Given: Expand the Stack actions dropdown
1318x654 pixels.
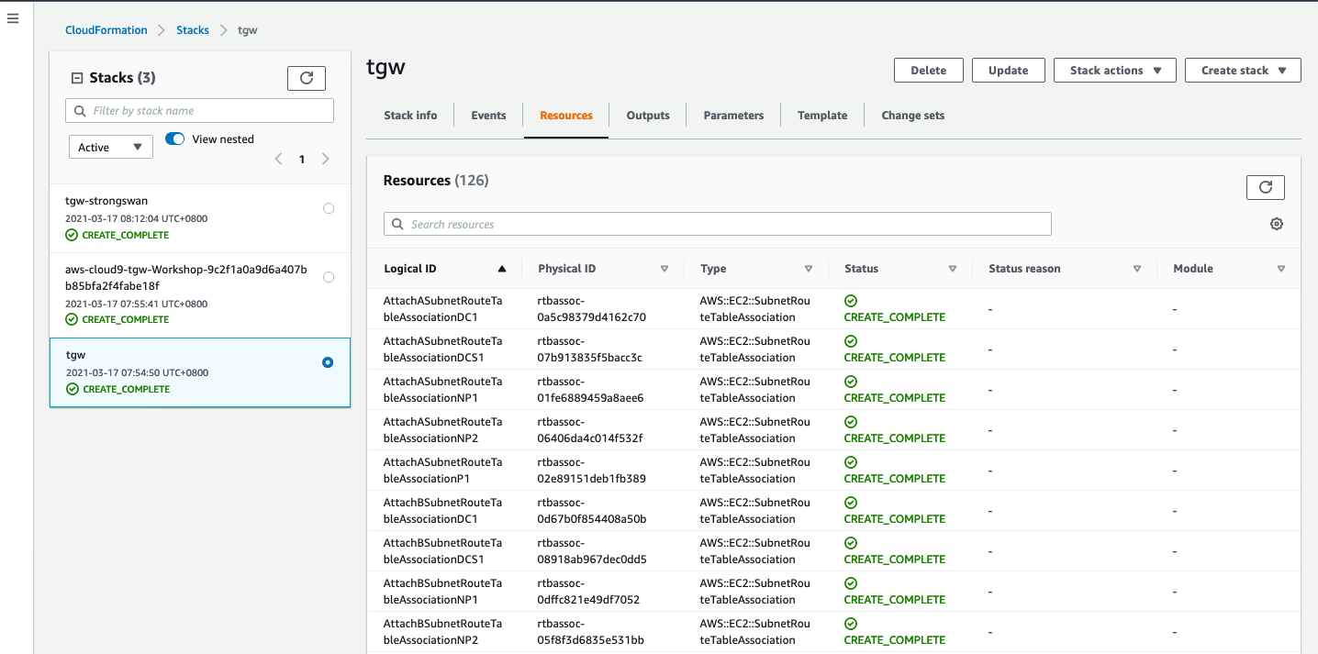Looking at the screenshot, I should tap(1115, 71).
